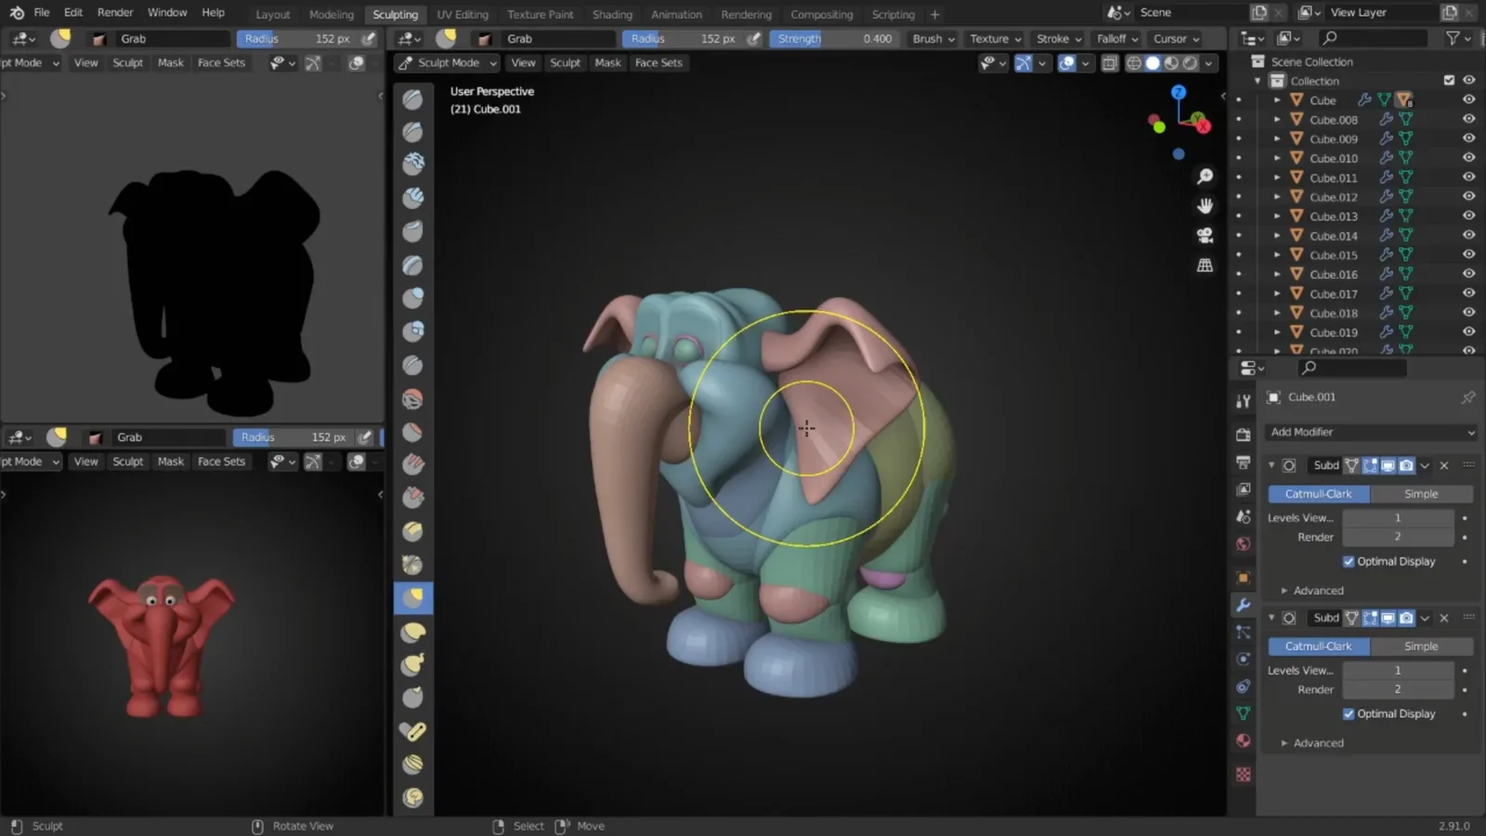1486x836 pixels.
Task: Select the Grab brush in the sculpt toolbar
Action: click(413, 598)
